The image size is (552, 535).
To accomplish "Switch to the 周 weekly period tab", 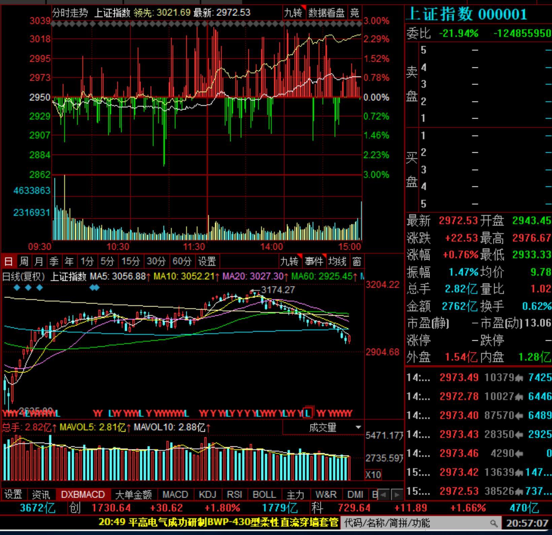I will [24, 261].
